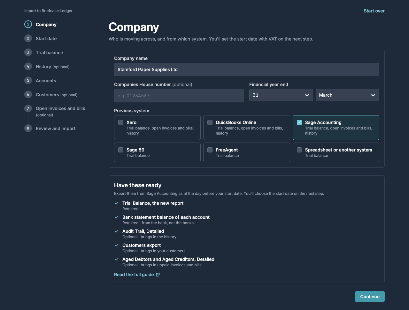Click the Company name input field
Screen dimensions: 409x310
click(247, 70)
